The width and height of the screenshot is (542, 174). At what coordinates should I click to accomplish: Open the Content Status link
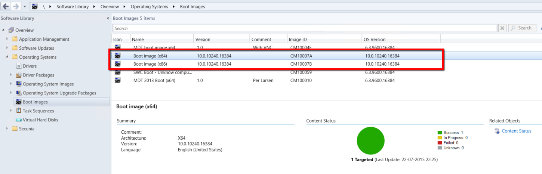tap(516, 131)
